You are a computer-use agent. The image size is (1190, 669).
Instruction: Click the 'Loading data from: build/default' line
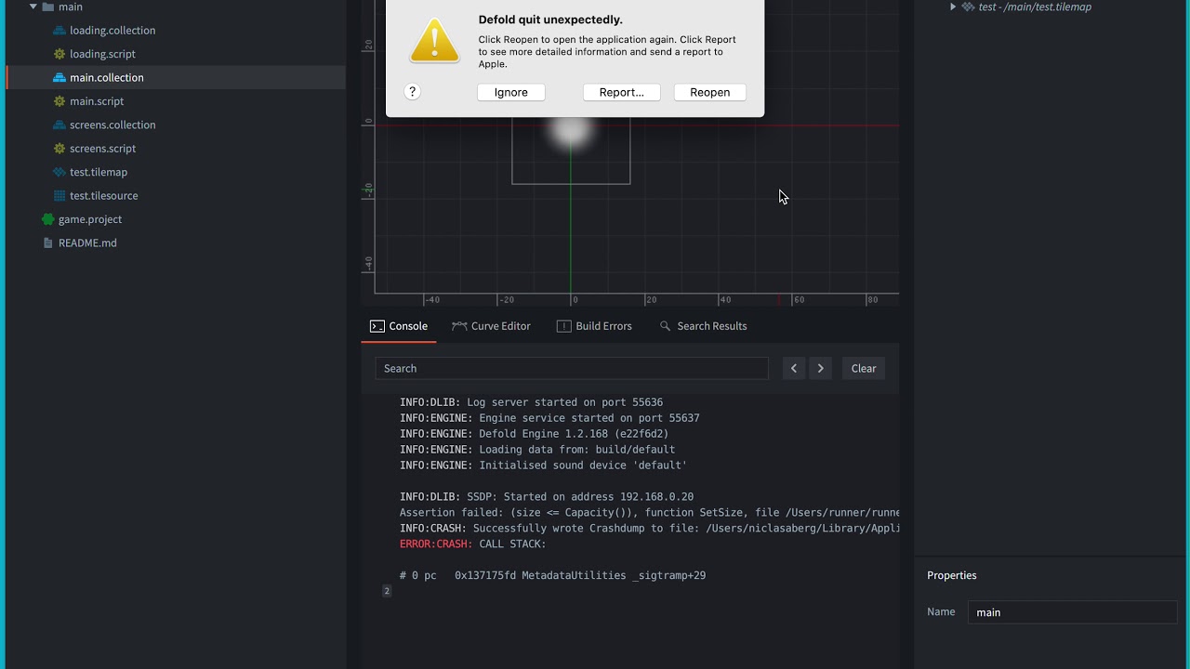pyautogui.click(x=537, y=450)
